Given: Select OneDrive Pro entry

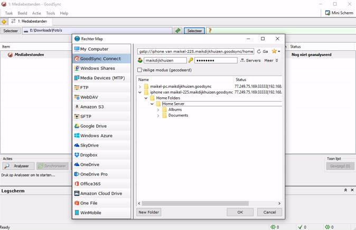Looking at the screenshot, I should [102, 174].
